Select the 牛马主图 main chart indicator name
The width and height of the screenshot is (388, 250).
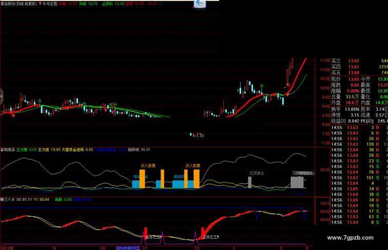click(50, 4)
